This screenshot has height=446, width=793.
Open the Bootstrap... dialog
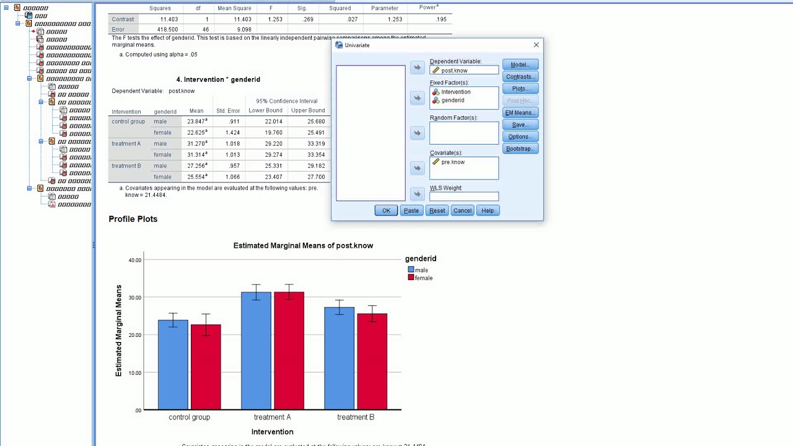520,149
